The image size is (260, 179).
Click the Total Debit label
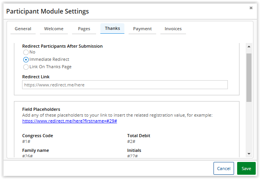(139, 136)
